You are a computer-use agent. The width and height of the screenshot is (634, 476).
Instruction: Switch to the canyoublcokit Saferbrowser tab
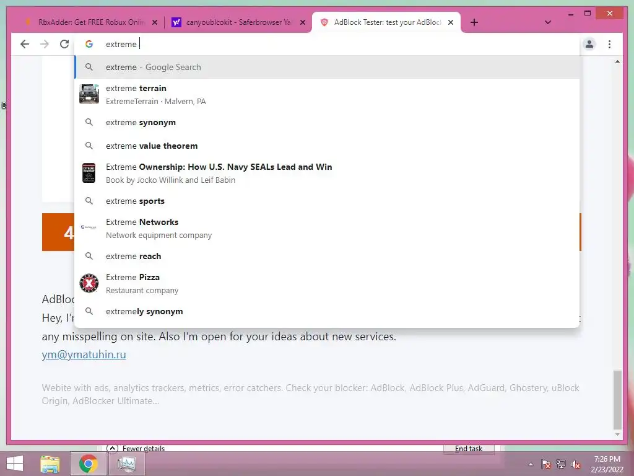click(x=238, y=22)
